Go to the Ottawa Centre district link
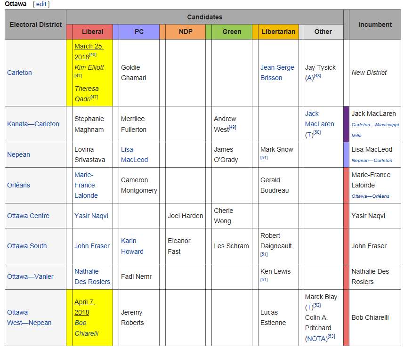 point(28,216)
